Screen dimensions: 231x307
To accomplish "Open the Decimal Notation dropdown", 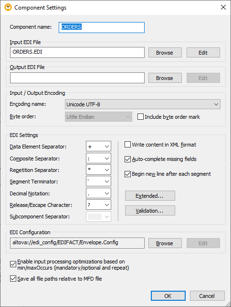I will pos(98,193).
